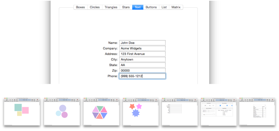279x131 pixels.
Task: Click the "Name:" label
Action: pos(113,43)
